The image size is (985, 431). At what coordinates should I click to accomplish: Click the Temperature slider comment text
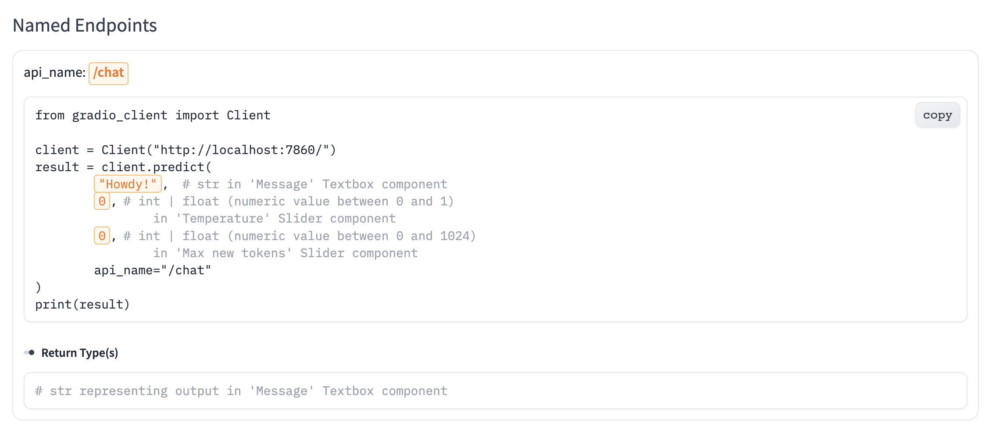point(274,218)
